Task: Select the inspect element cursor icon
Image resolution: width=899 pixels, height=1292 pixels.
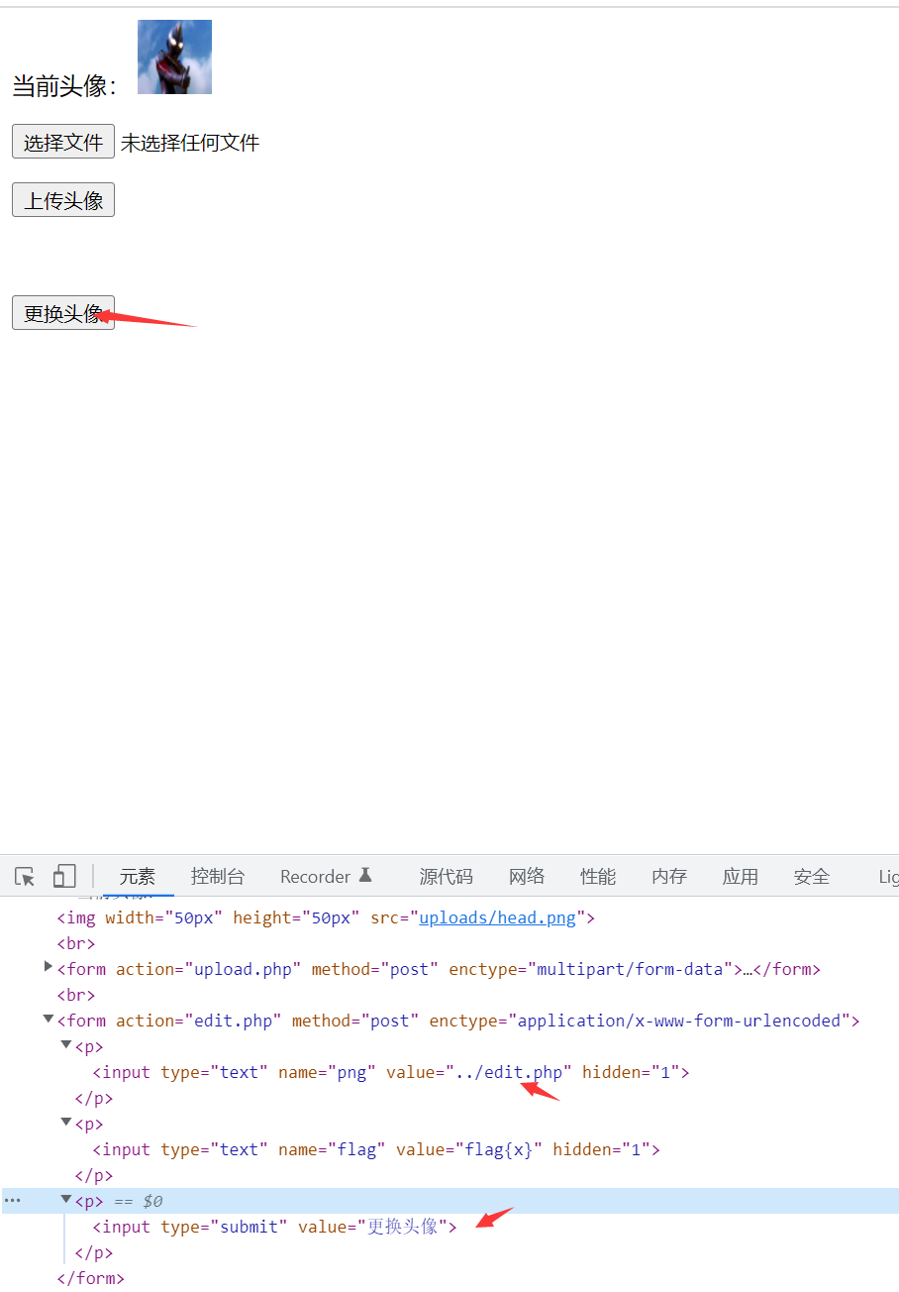Action: pos(24,876)
